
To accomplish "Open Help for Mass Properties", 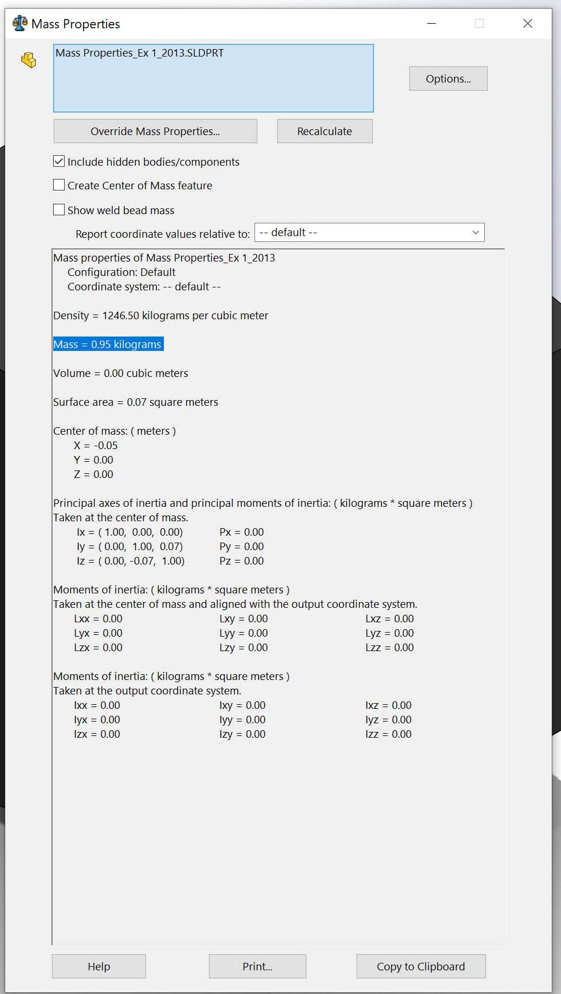I will (99, 966).
